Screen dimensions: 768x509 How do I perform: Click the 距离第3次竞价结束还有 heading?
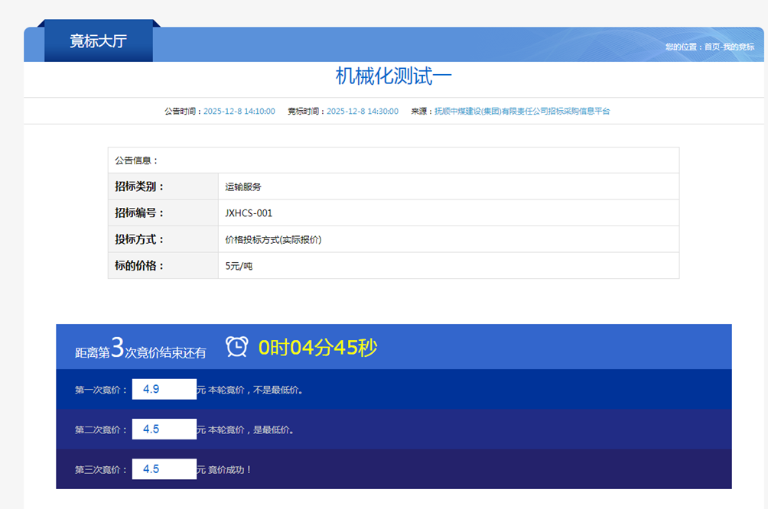tap(141, 348)
